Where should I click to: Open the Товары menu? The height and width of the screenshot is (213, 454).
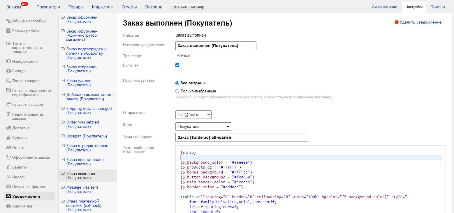click(x=76, y=7)
